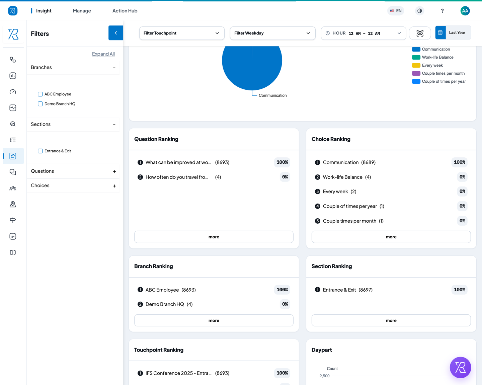Open the floating assistant bubble
Viewport: 482px width, 385px height.
460,367
